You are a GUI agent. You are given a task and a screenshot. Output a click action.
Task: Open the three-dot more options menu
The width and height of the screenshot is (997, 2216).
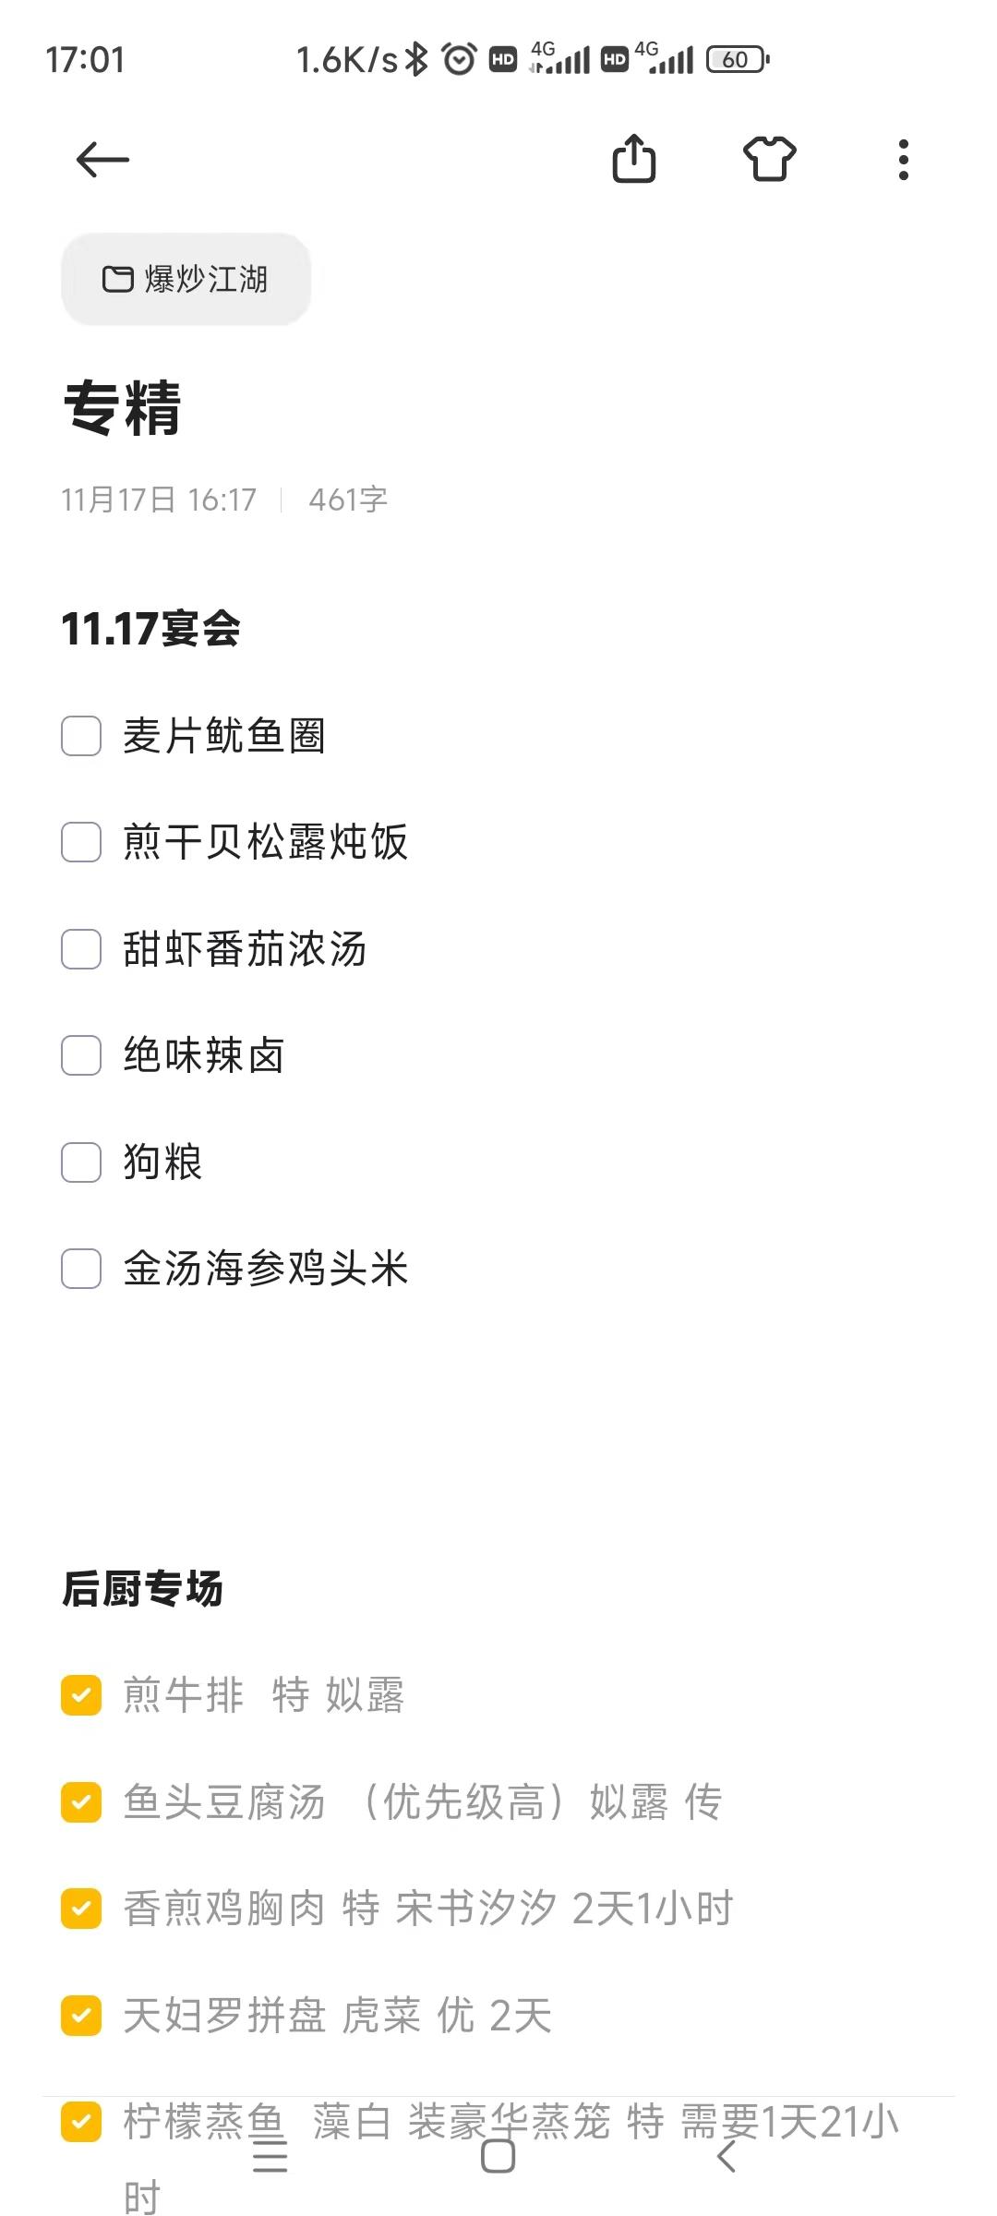click(904, 160)
